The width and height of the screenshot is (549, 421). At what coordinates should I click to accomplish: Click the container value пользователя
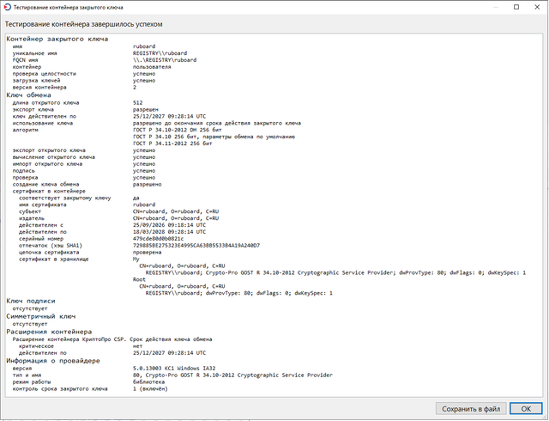click(152, 67)
